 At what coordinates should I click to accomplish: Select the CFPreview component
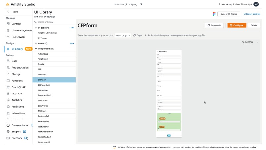tap(54, 90)
